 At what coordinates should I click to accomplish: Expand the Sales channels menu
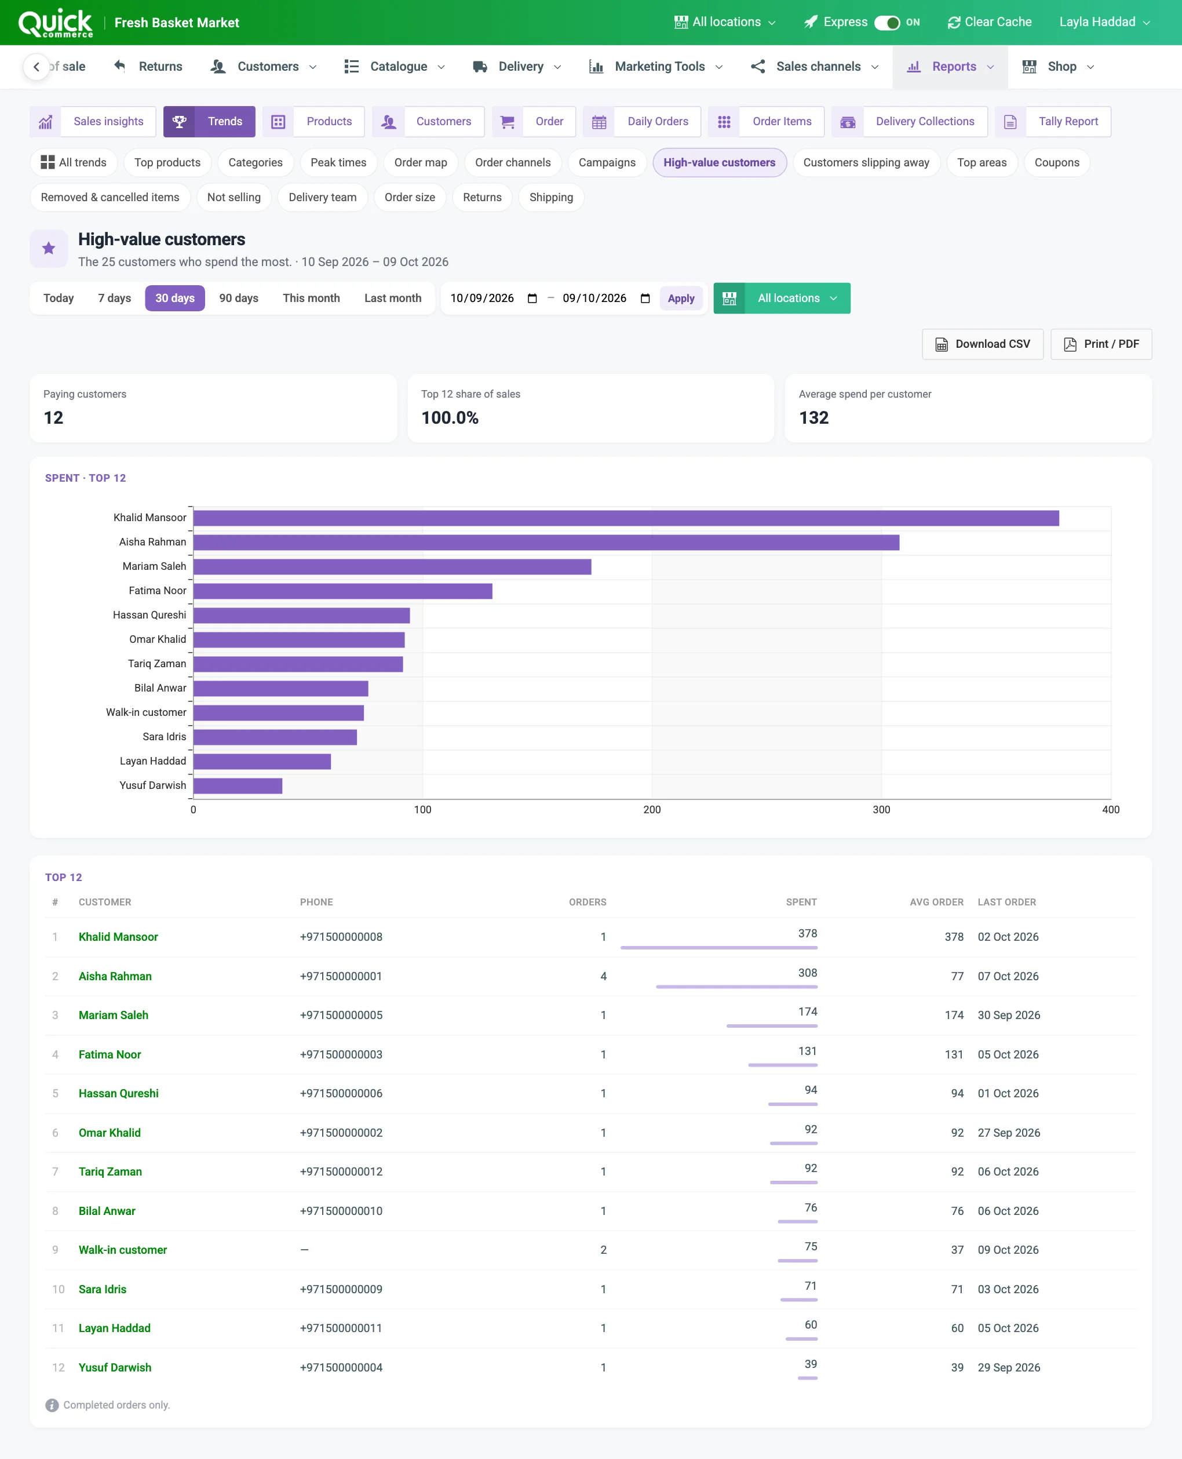pyautogui.click(x=814, y=67)
